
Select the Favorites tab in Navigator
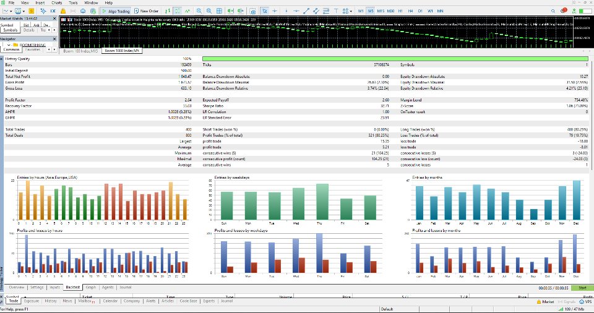tap(33, 49)
